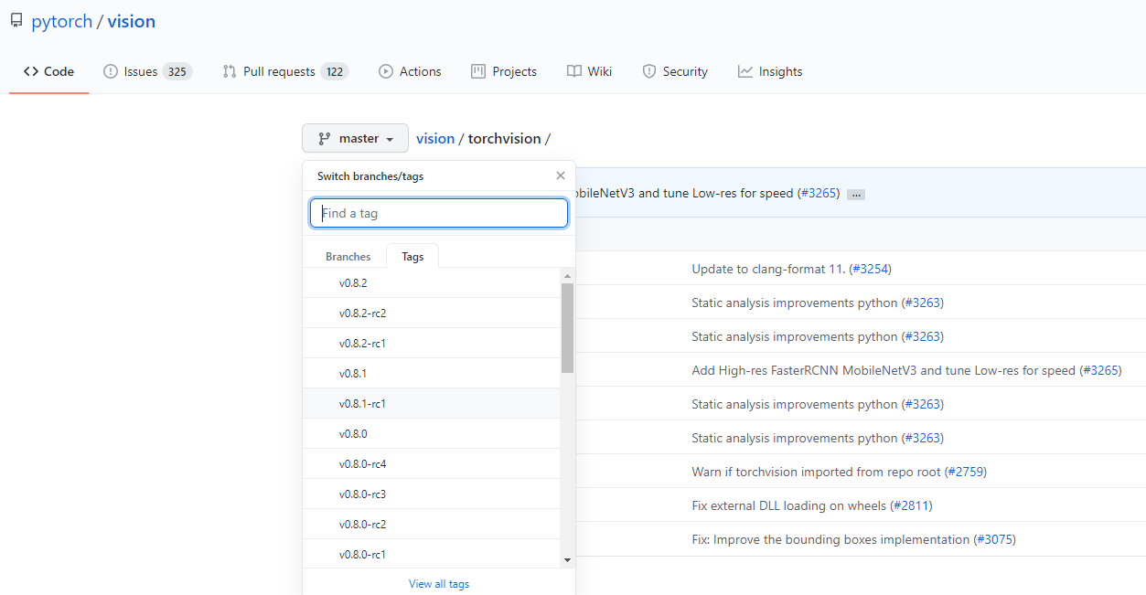Open the View all tags link
The image size is (1146, 595).
click(x=439, y=584)
